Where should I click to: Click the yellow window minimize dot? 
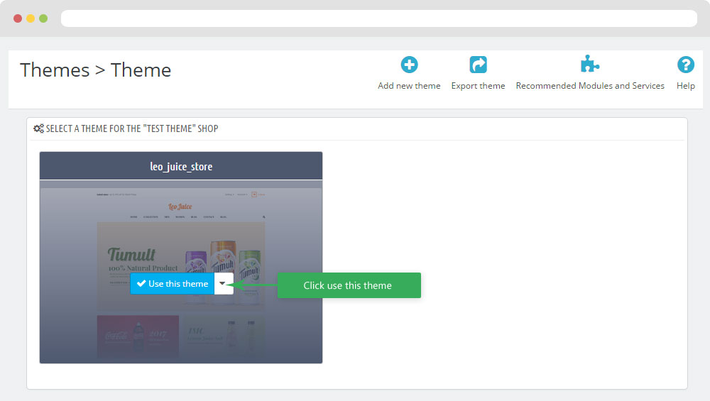[31, 18]
